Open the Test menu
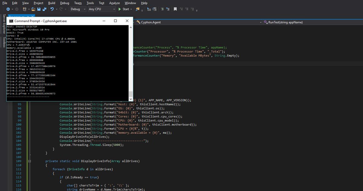Viewport: 363px width, 191px height. pos(102,3)
